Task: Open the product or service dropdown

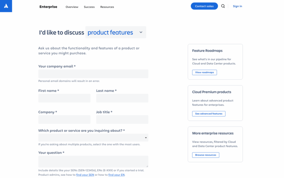Action: pos(93,138)
